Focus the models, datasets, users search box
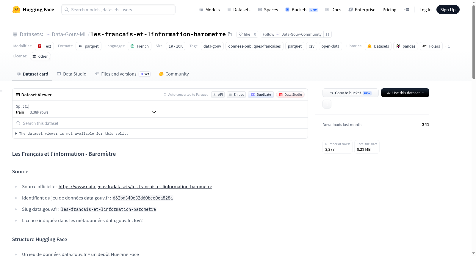This screenshot has width=476, height=256. (118, 10)
